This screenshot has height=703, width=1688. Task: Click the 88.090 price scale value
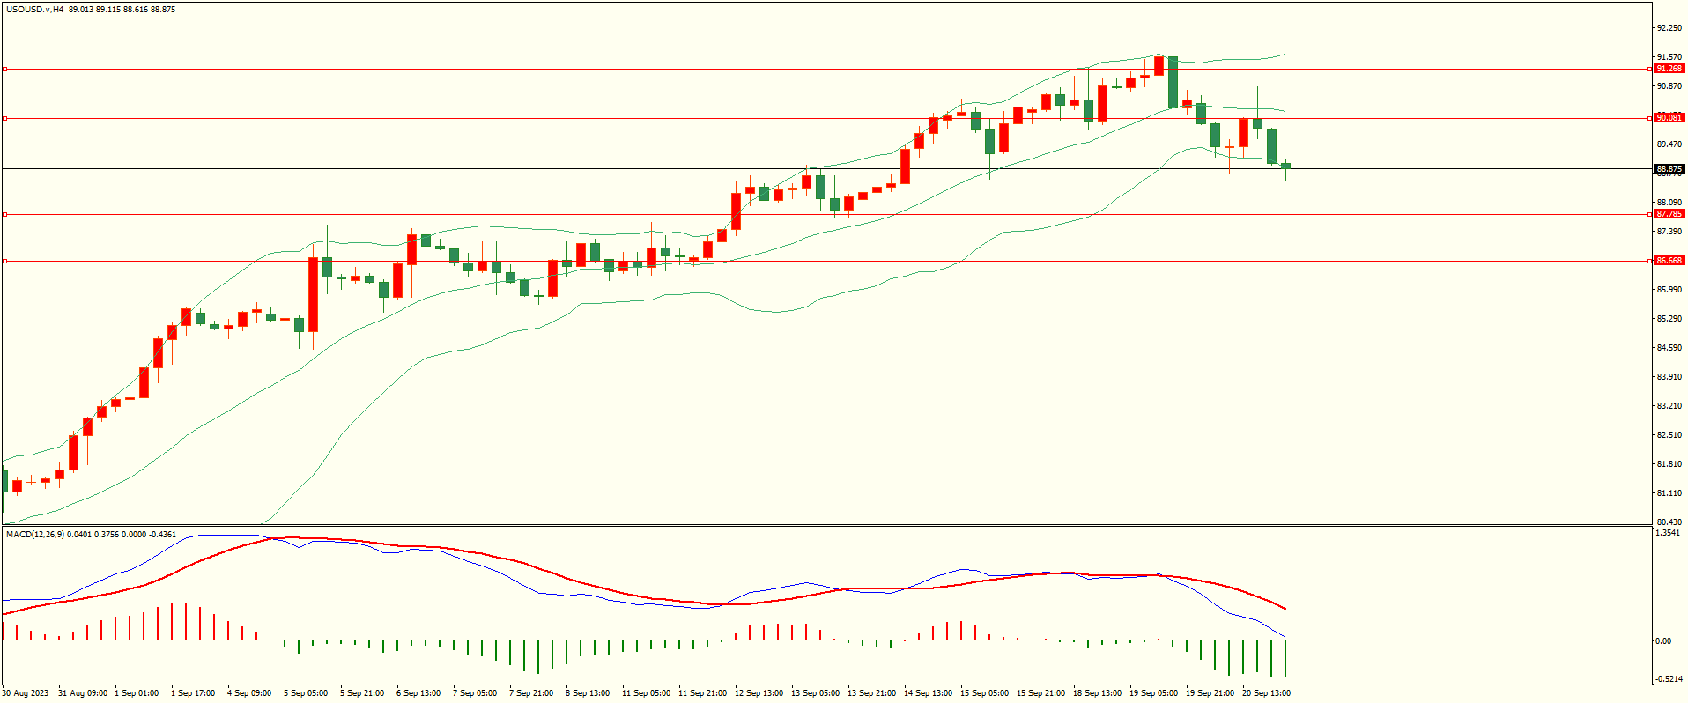click(1669, 203)
